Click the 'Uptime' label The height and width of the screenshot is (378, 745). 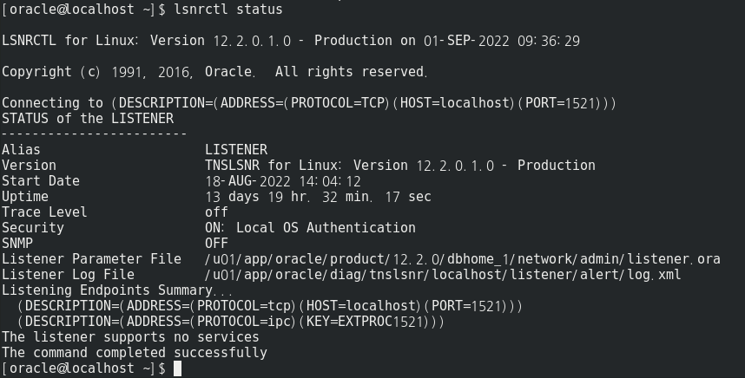(25, 197)
